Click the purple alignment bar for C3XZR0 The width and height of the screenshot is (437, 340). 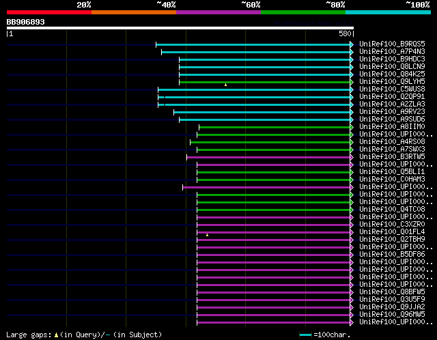[x=273, y=225]
